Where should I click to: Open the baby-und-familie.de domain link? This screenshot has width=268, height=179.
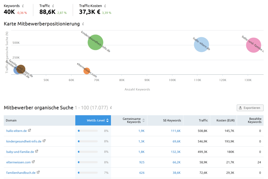20,152
